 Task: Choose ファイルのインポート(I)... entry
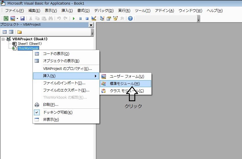pyautogui.click(x=66, y=83)
